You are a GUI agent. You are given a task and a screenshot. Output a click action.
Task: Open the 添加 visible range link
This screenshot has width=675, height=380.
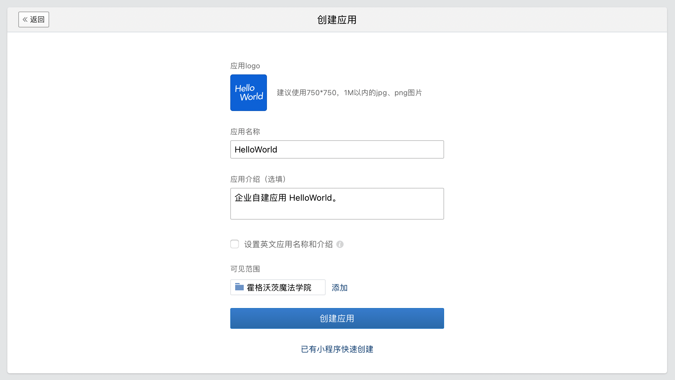point(339,288)
